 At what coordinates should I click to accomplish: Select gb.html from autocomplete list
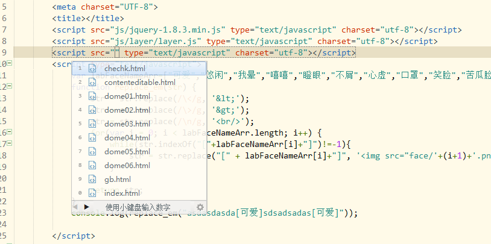[x=139, y=180]
